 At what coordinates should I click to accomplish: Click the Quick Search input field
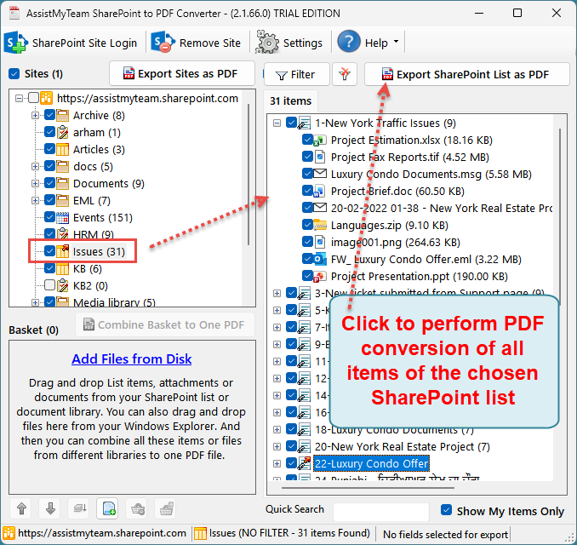[381, 512]
